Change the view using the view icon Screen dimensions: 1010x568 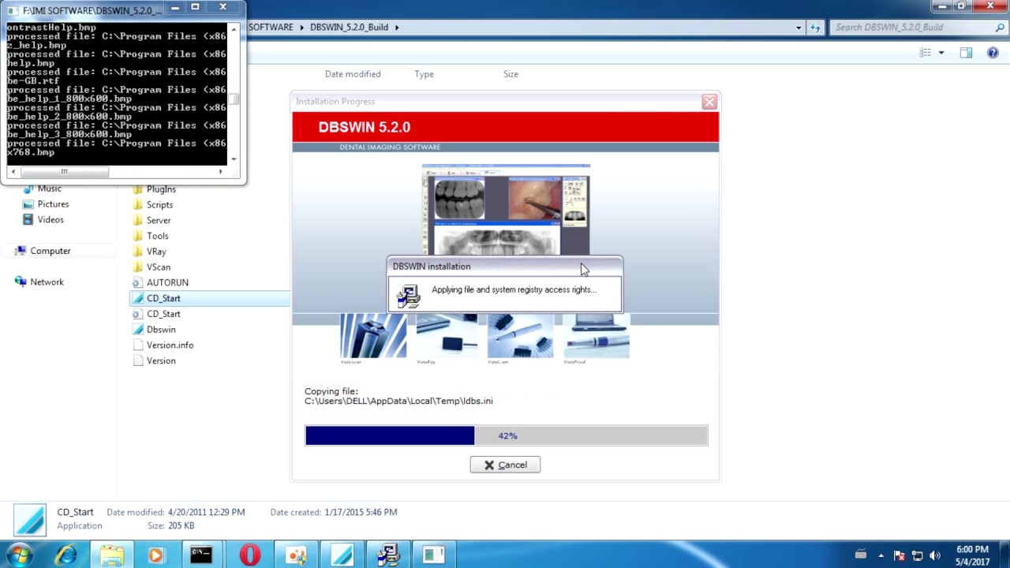click(926, 53)
